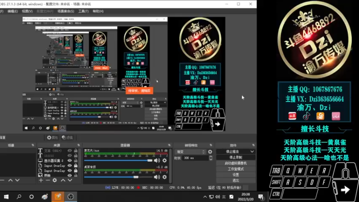Enable 工作室模式 studio mode
The image size is (359, 202).
pos(236,169)
